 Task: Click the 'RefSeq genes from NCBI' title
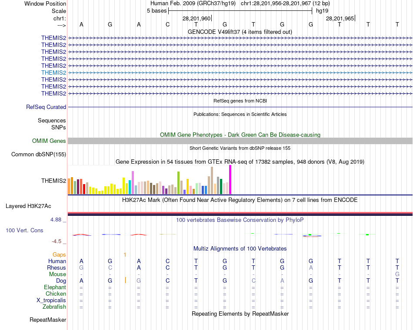click(x=240, y=101)
